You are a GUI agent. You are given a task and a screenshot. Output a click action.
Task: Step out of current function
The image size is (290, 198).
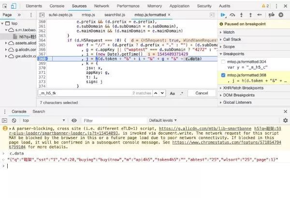tap(250, 15)
